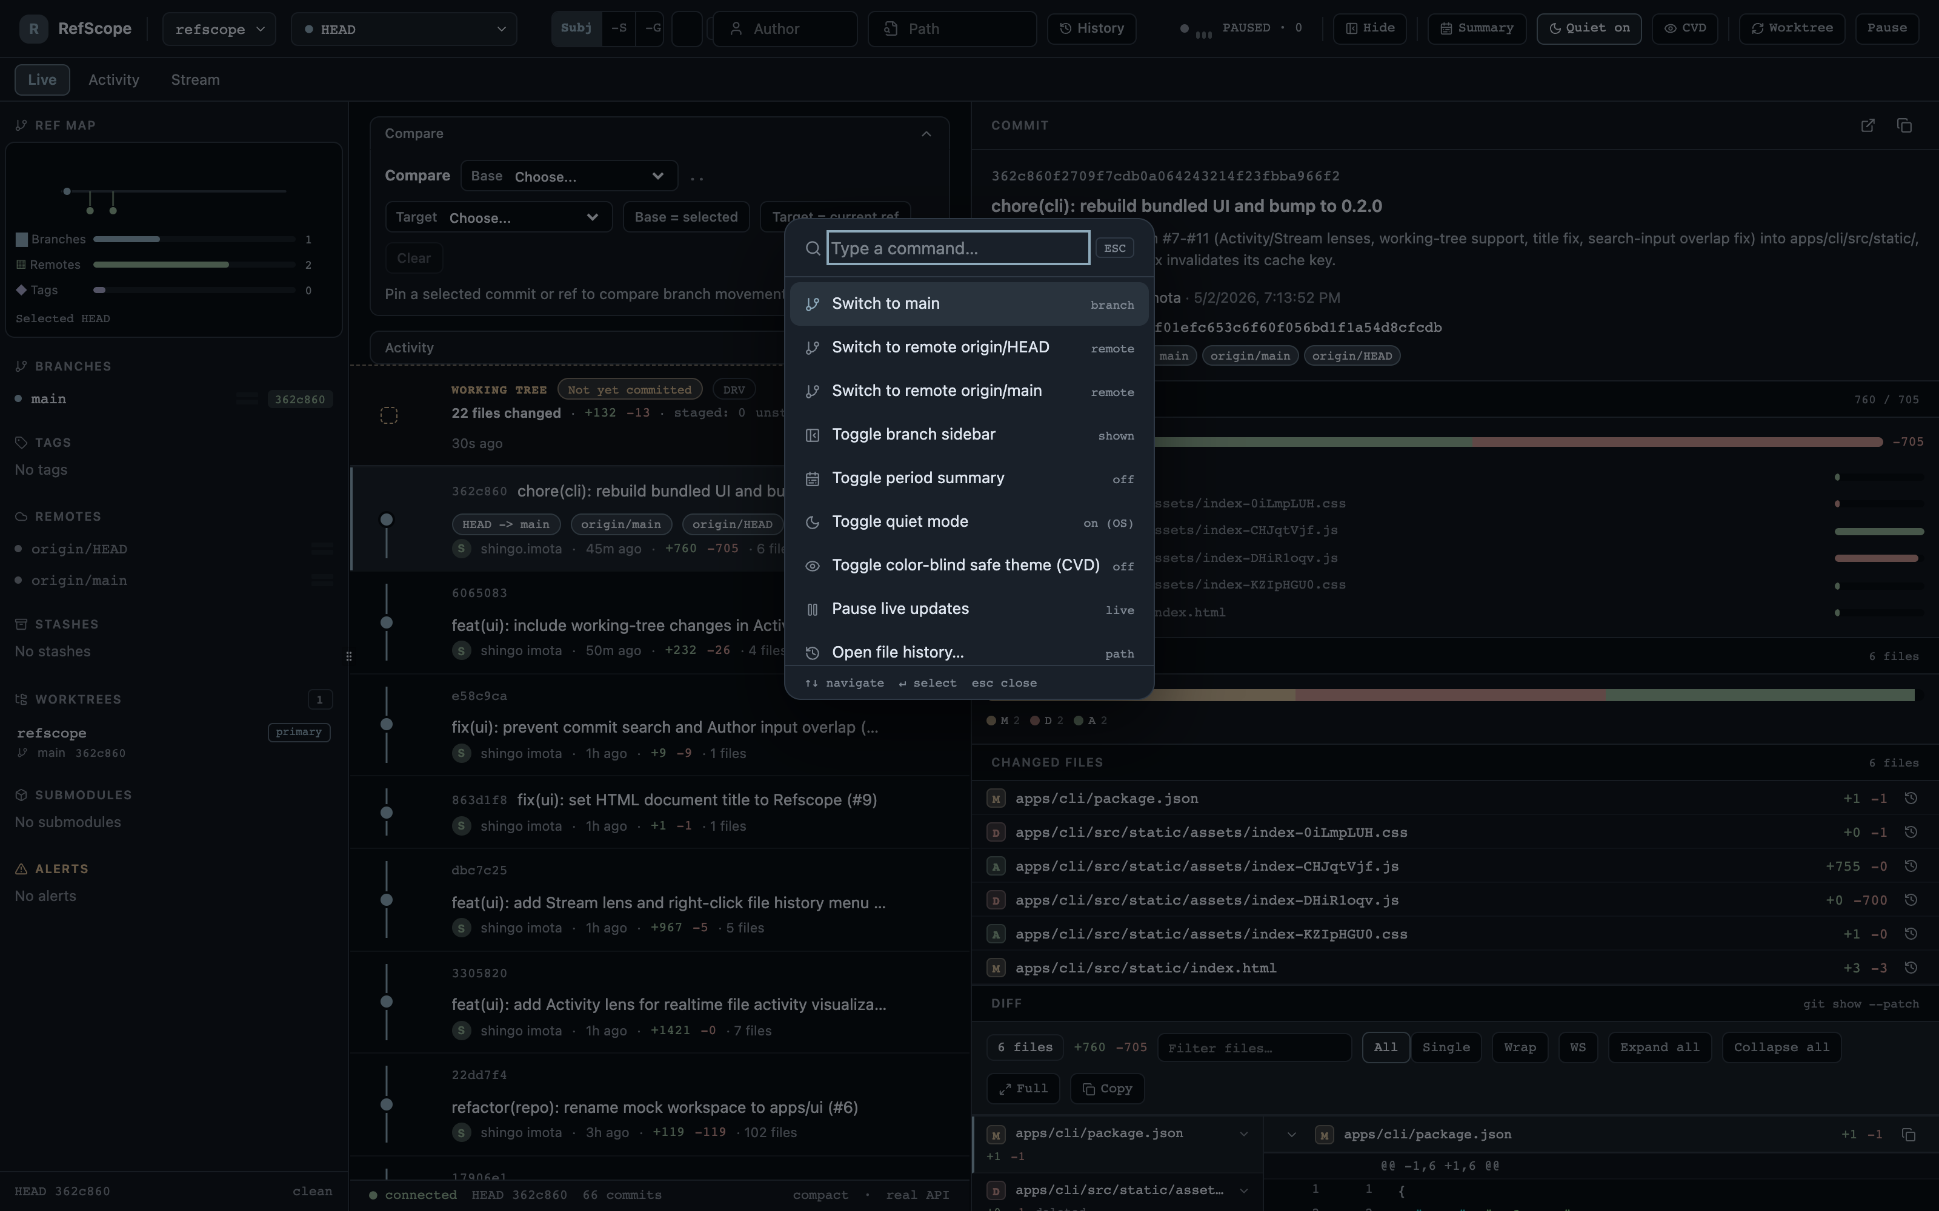Click the Branches bar in Ref Map
The height and width of the screenshot is (1211, 1939).
coord(195,240)
